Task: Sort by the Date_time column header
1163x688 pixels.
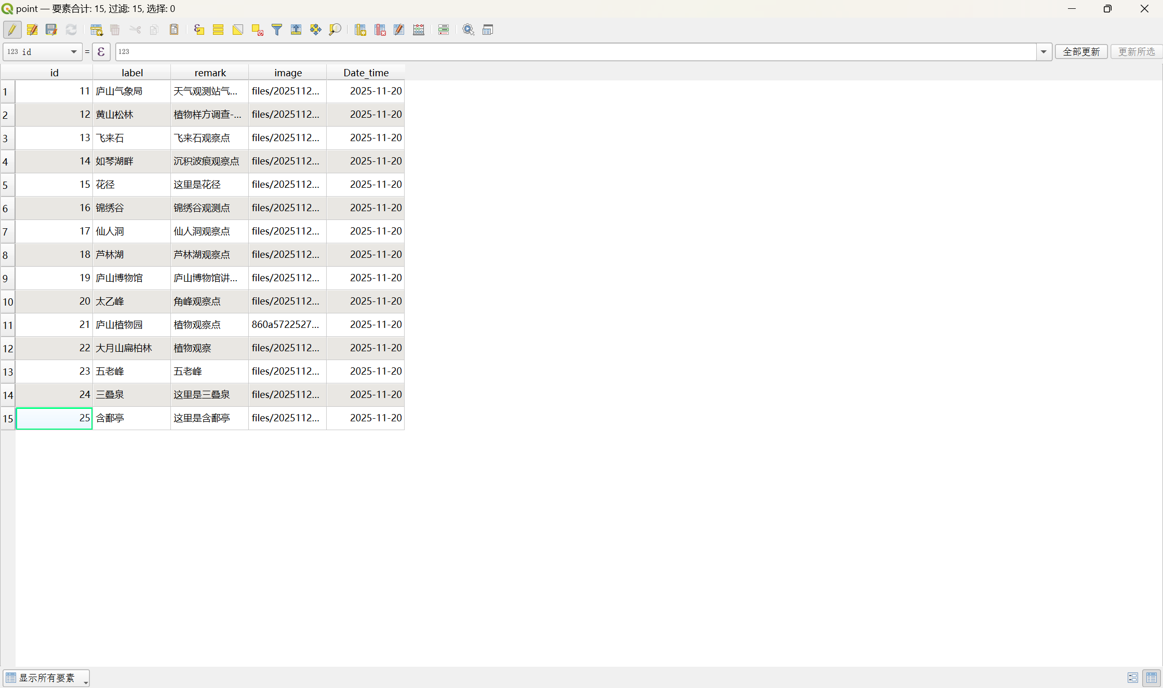Action: [x=366, y=73]
